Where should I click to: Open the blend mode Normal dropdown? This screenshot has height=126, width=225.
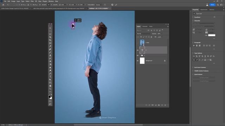coord(144,34)
